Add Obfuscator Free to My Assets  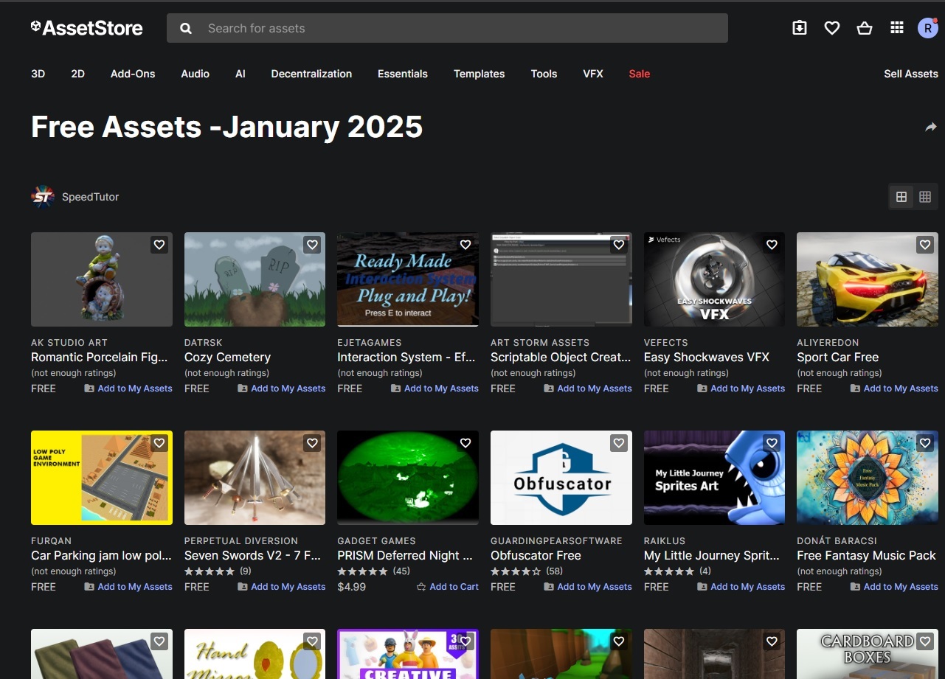(588, 587)
